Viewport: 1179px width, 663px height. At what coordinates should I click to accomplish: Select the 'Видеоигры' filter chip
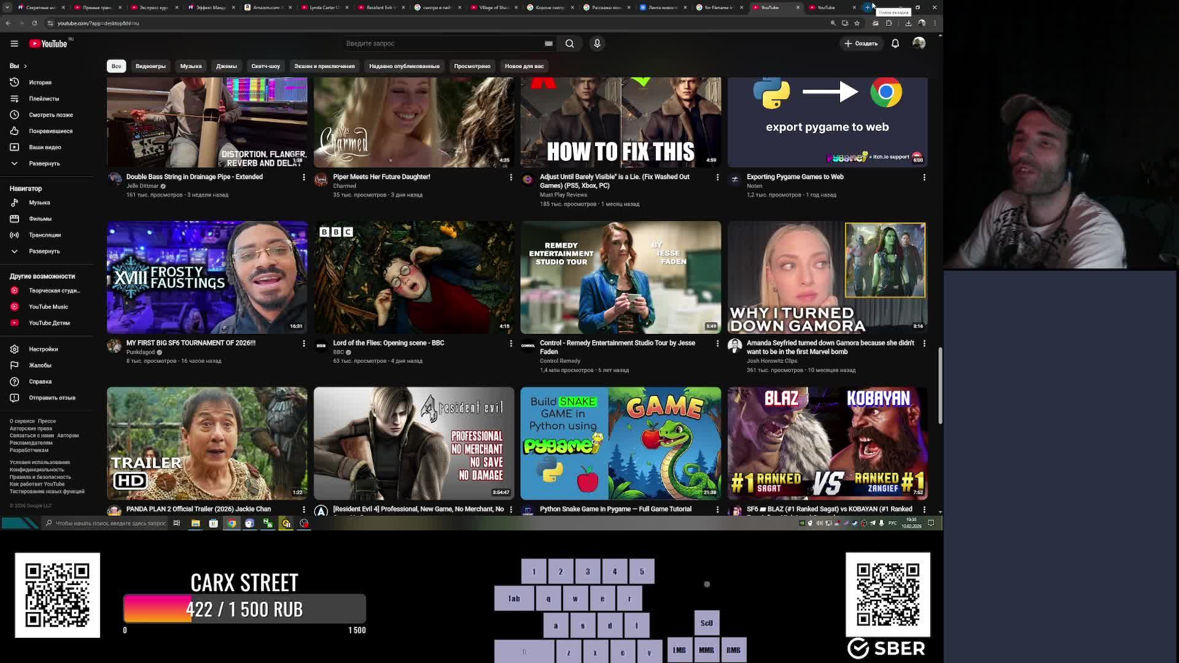click(x=150, y=66)
